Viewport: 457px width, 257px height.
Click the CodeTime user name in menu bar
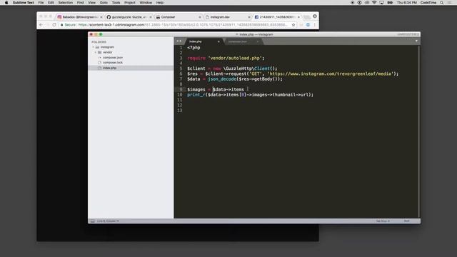[x=428, y=3]
